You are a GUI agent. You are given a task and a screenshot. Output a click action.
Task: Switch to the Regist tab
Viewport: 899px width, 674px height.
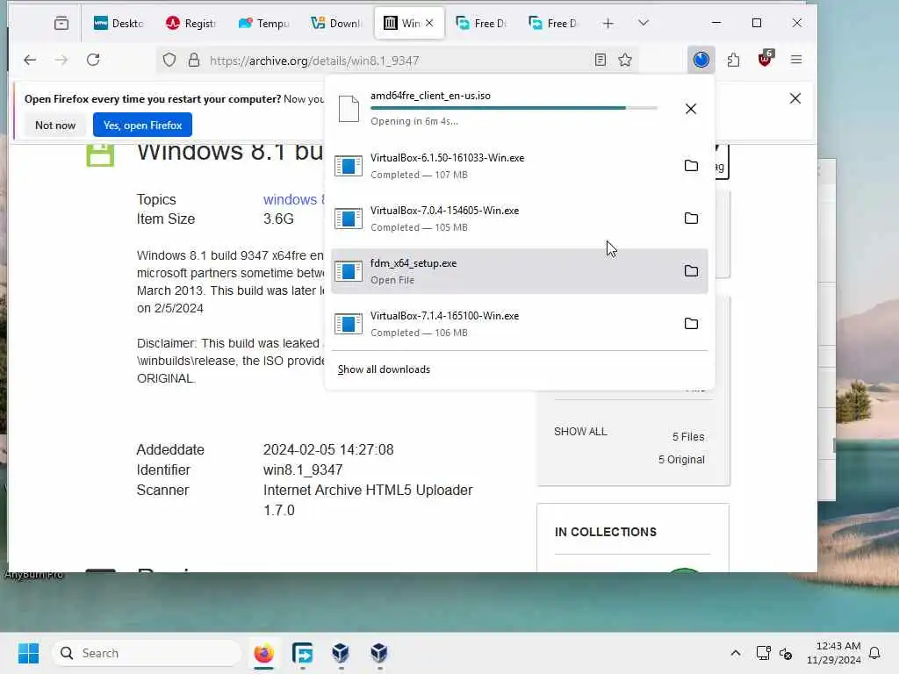(x=191, y=23)
